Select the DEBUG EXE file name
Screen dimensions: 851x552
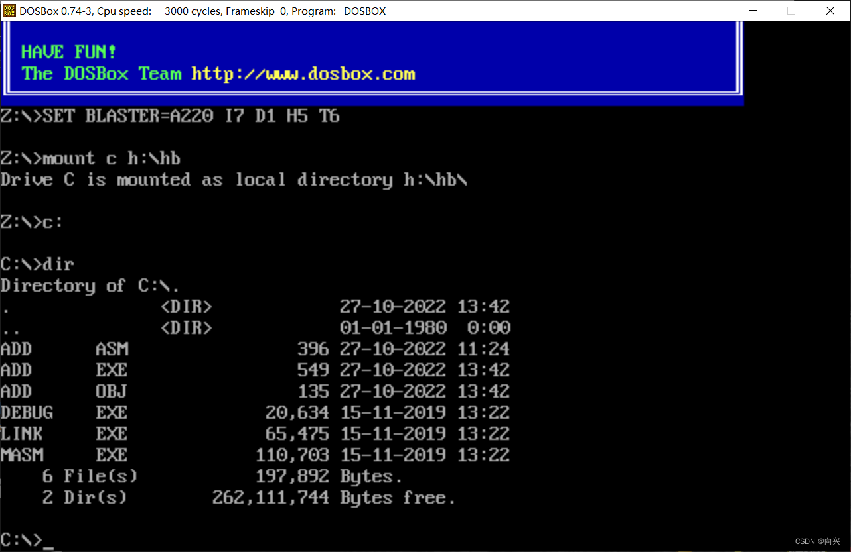click(x=64, y=413)
